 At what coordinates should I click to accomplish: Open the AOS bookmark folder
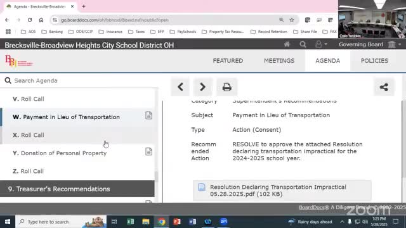(28, 32)
